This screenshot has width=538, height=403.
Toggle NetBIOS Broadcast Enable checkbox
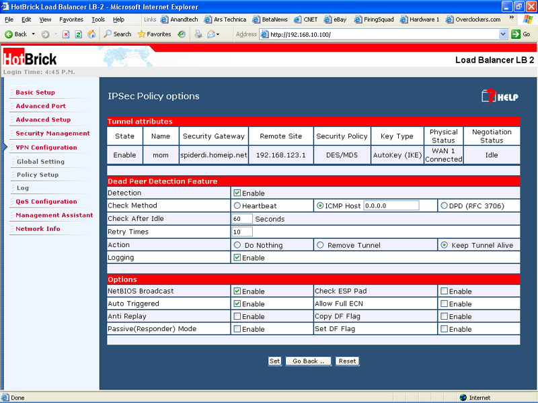[237, 291]
